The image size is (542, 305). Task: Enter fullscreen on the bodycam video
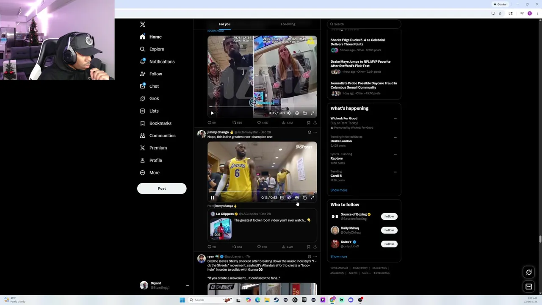(312, 113)
